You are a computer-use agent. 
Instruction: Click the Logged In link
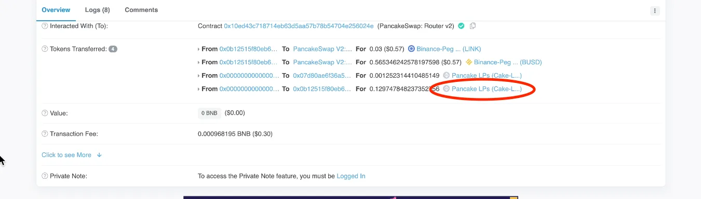click(351, 176)
